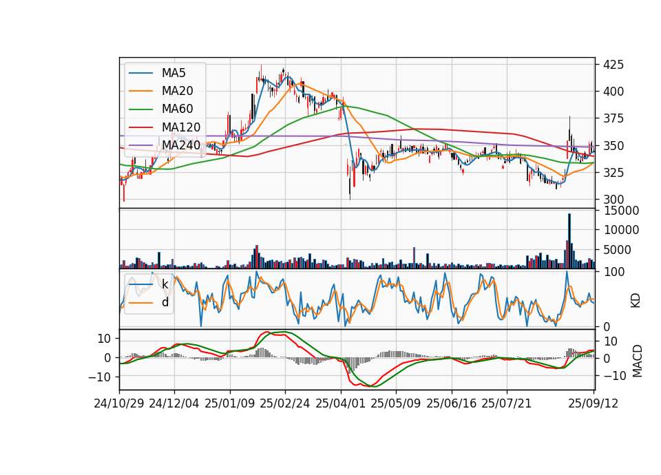The width and height of the screenshot is (661, 475).
Task: Click the left MACD axis label -10
Action: coord(99,377)
